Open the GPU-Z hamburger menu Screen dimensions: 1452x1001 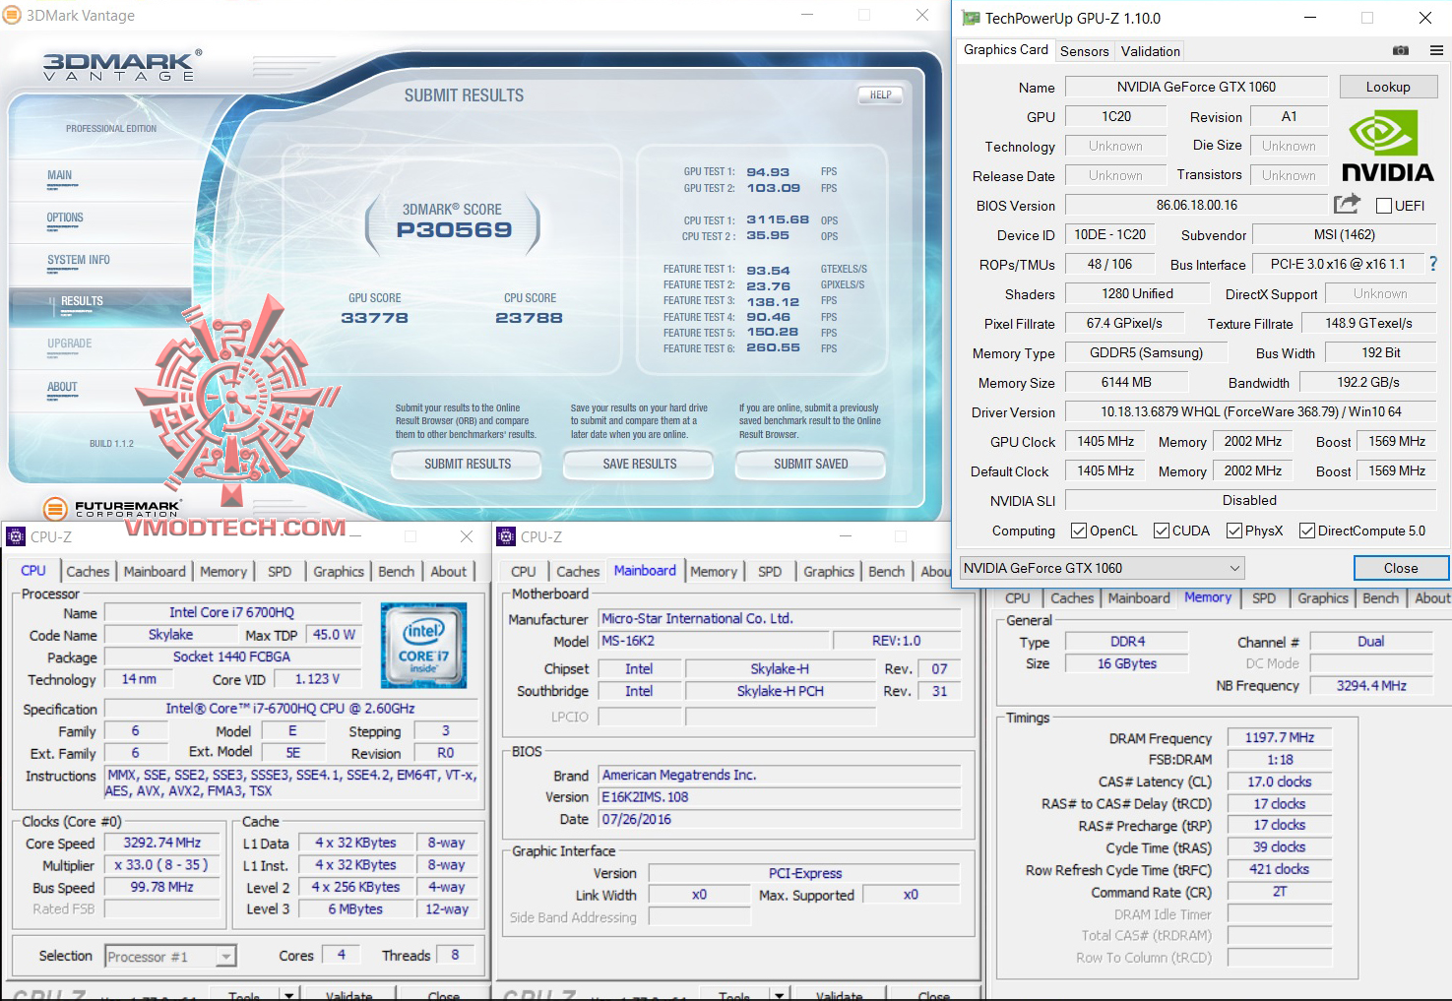point(1436,50)
